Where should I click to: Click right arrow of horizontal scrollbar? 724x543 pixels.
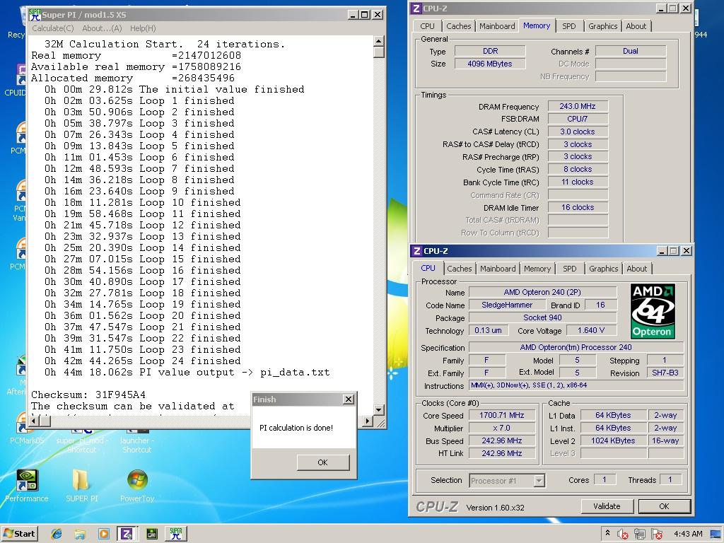(367, 421)
